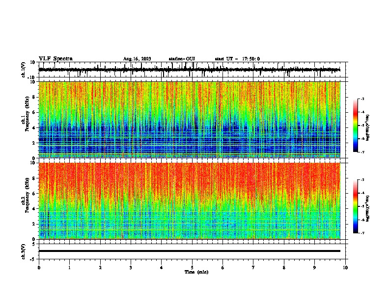Click the ch.2 spectrogram color scale bar
The width and height of the screenshot is (389, 300).
pyautogui.click(x=355, y=206)
